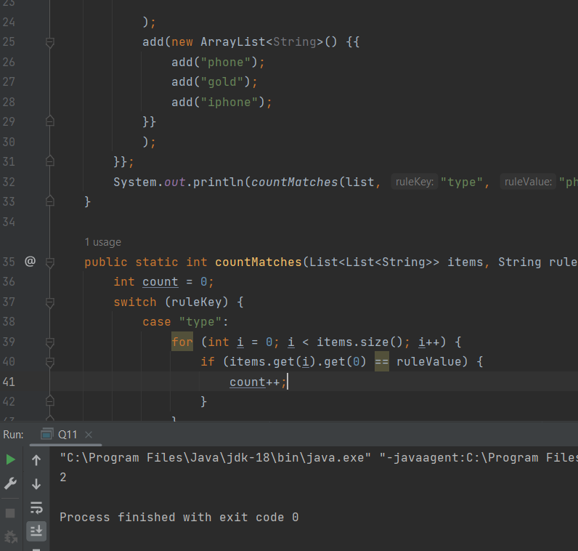The height and width of the screenshot is (551, 578).
Task: Click the "phone" string on line 26
Action: [226, 62]
